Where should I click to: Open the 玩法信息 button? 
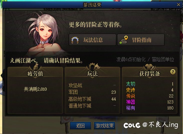pos(92,40)
